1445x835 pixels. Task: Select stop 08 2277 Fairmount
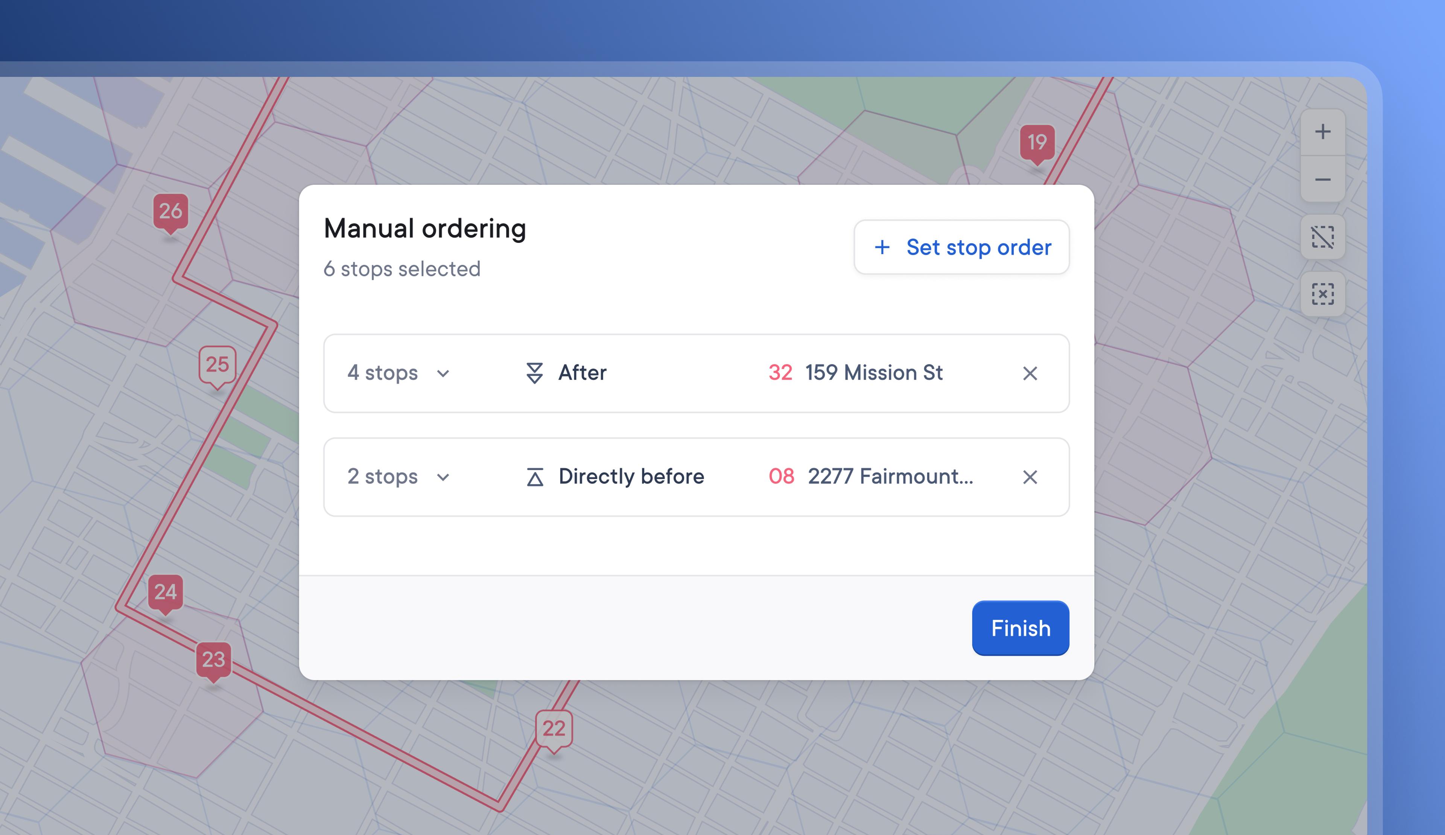871,477
